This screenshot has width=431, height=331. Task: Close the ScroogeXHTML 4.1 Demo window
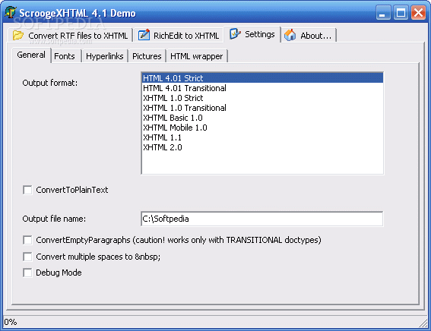418,13
